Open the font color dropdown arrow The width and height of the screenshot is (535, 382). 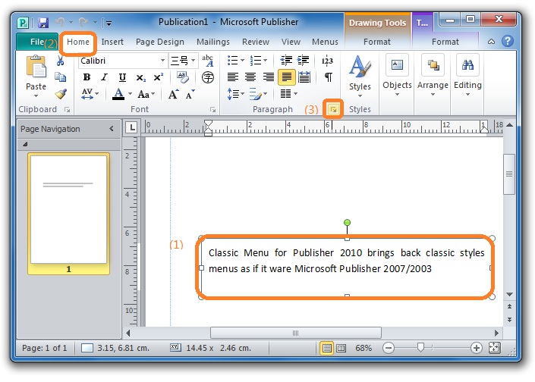click(130, 93)
